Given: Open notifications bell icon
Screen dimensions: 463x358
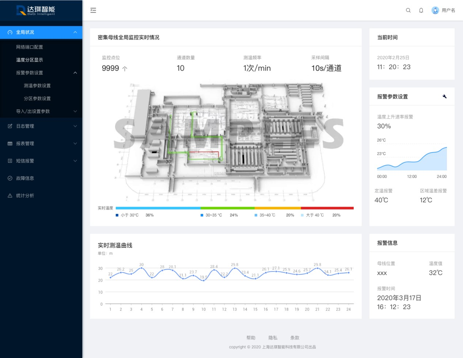Looking at the screenshot, I should [421, 10].
